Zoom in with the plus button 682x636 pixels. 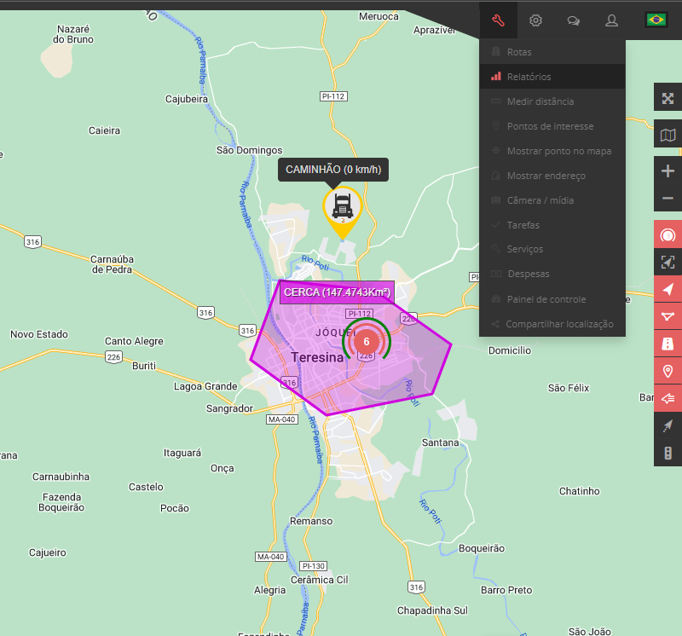coord(668,171)
